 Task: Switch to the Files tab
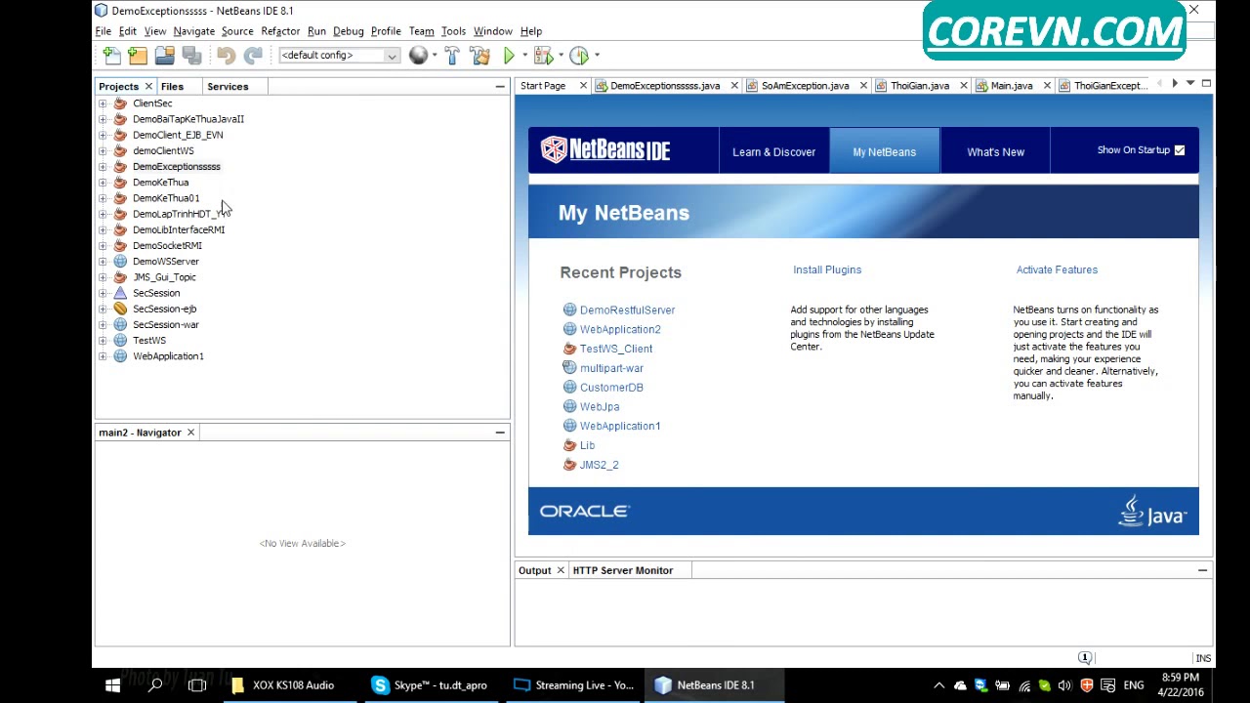pyautogui.click(x=172, y=87)
